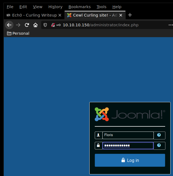Click the saved login key icon
173x176 pixels.
[58, 25]
